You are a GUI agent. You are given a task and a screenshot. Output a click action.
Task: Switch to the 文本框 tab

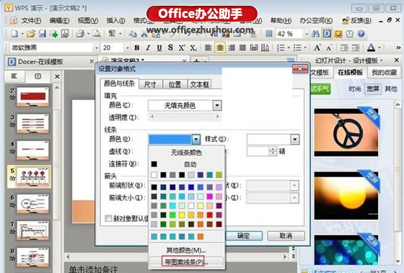click(x=200, y=84)
